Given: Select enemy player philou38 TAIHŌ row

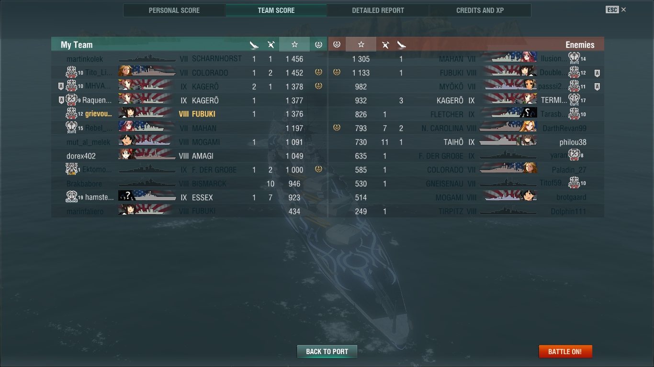Looking at the screenshot, I should [466, 142].
